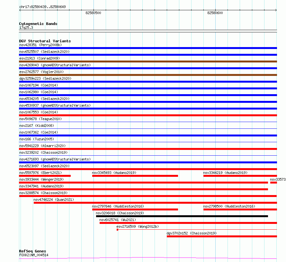This screenshot has width=286, height=262.
Task: Open the nsv1067362 (Coe2014) label
Action: click(x=39, y=132)
